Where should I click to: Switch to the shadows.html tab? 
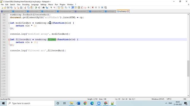point(34,11)
